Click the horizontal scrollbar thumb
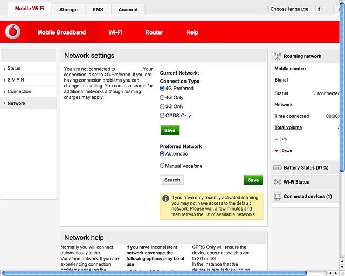Screen dimensions: 345x276 pos(155,273)
